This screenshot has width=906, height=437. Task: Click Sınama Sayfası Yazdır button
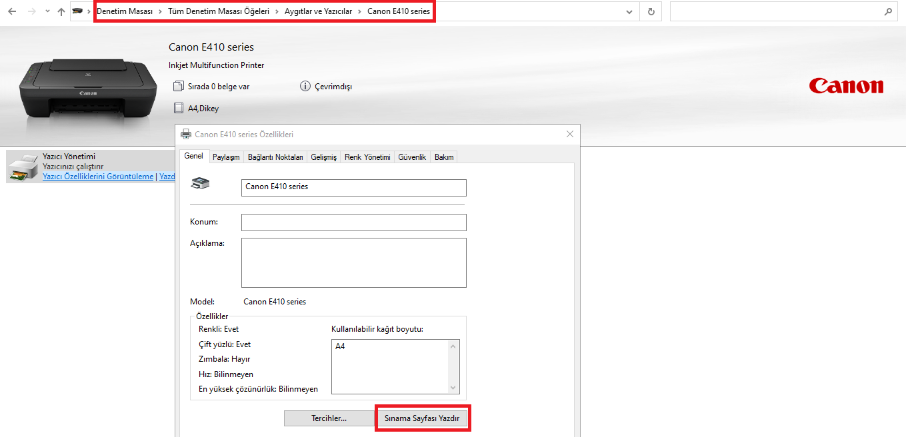click(x=422, y=418)
